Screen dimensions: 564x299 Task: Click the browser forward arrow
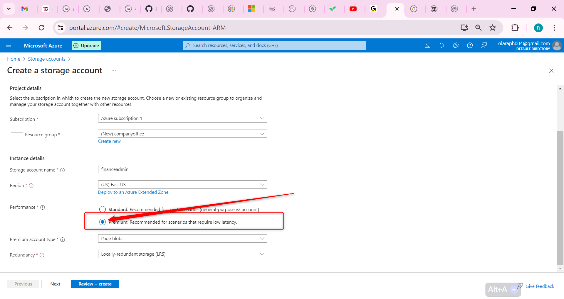[26, 28]
